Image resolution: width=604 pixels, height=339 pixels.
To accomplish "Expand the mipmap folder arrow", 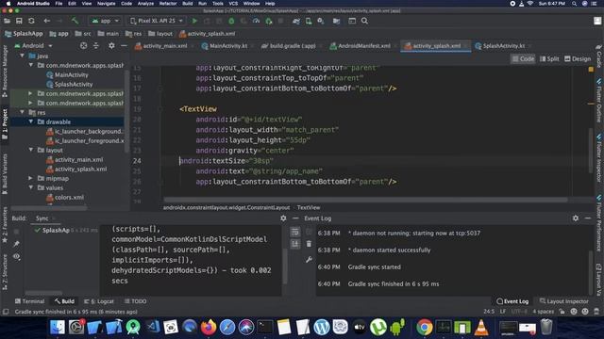I will (x=31, y=178).
